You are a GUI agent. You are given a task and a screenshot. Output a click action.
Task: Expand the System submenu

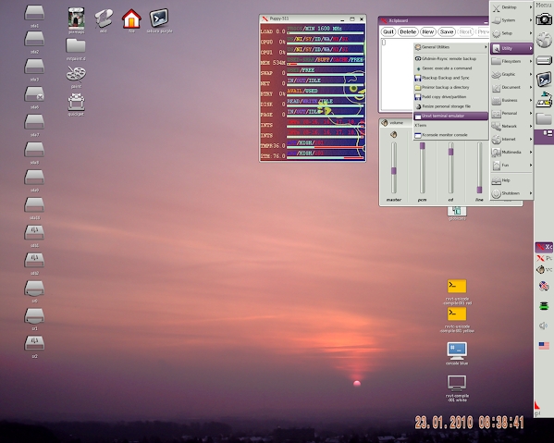511,20
